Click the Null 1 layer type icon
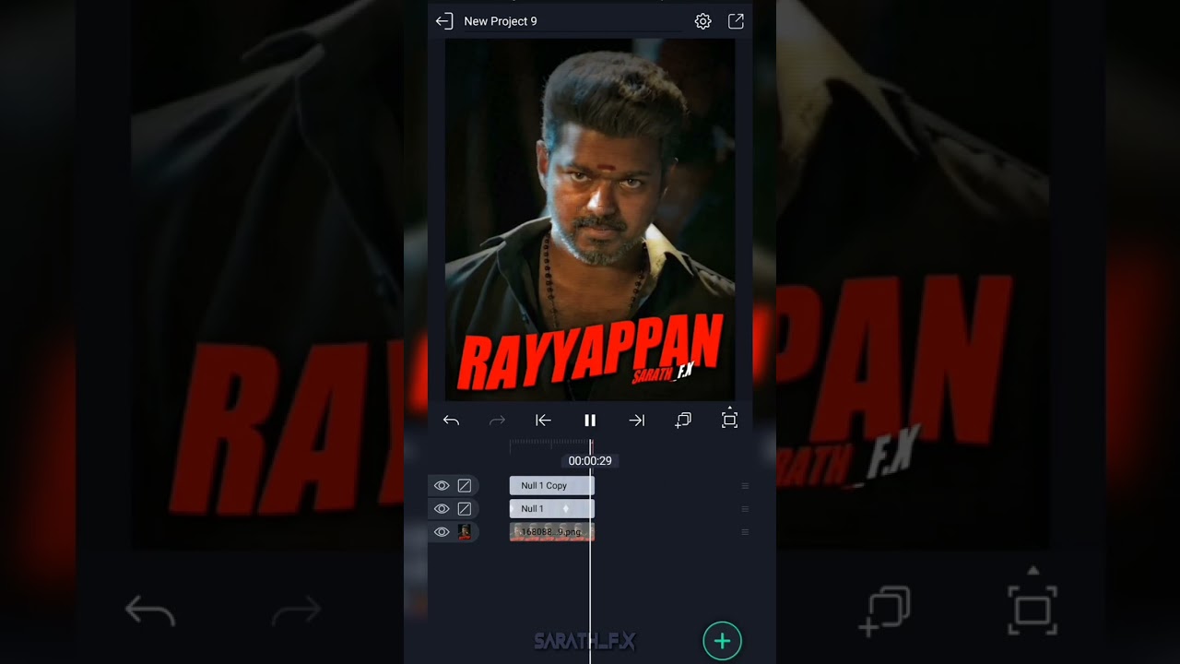The height and width of the screenshot is (664, 1180). 465,509
